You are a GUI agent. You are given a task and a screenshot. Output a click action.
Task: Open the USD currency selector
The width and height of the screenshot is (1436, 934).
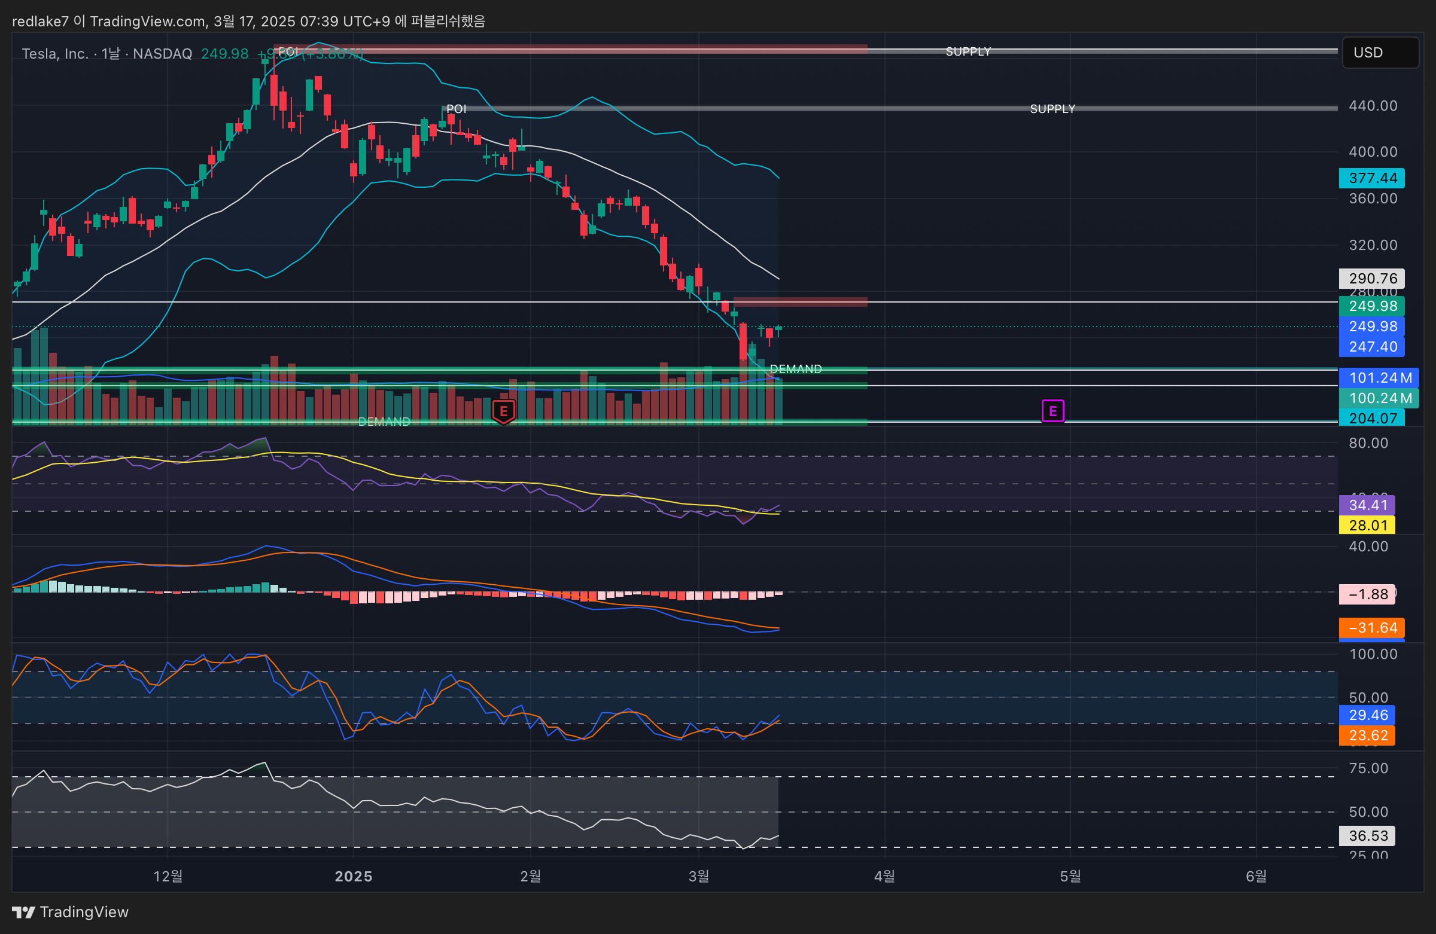(1380, 53)
